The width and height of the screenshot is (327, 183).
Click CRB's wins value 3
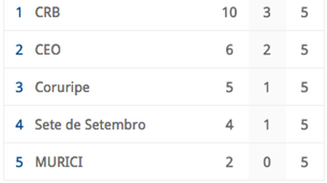pos(267,12)
